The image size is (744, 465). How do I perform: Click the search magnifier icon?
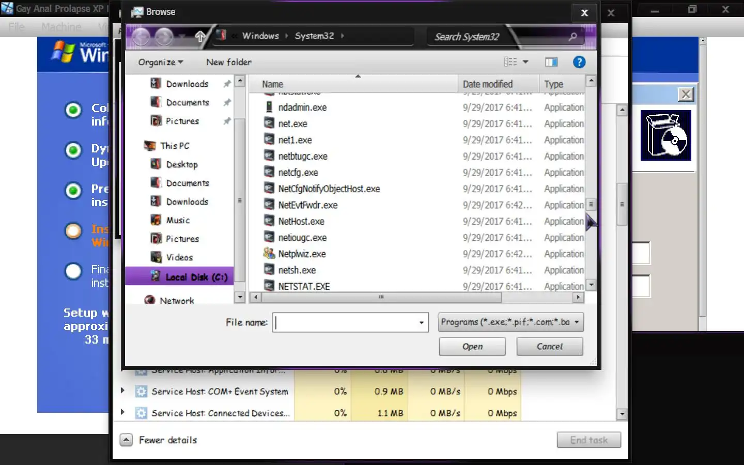tap(572, 37)
